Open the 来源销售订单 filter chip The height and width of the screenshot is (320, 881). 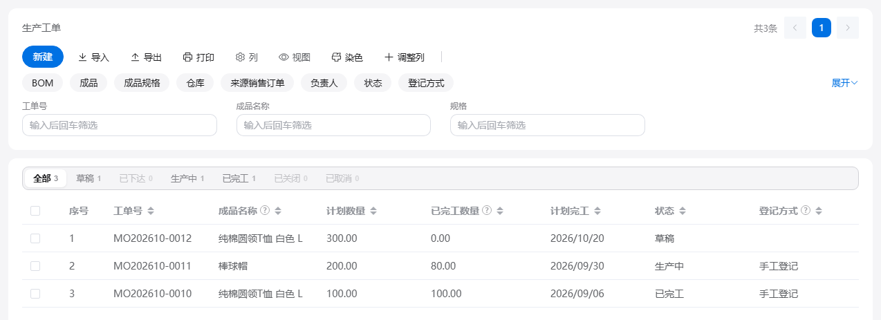pos(257,83)
